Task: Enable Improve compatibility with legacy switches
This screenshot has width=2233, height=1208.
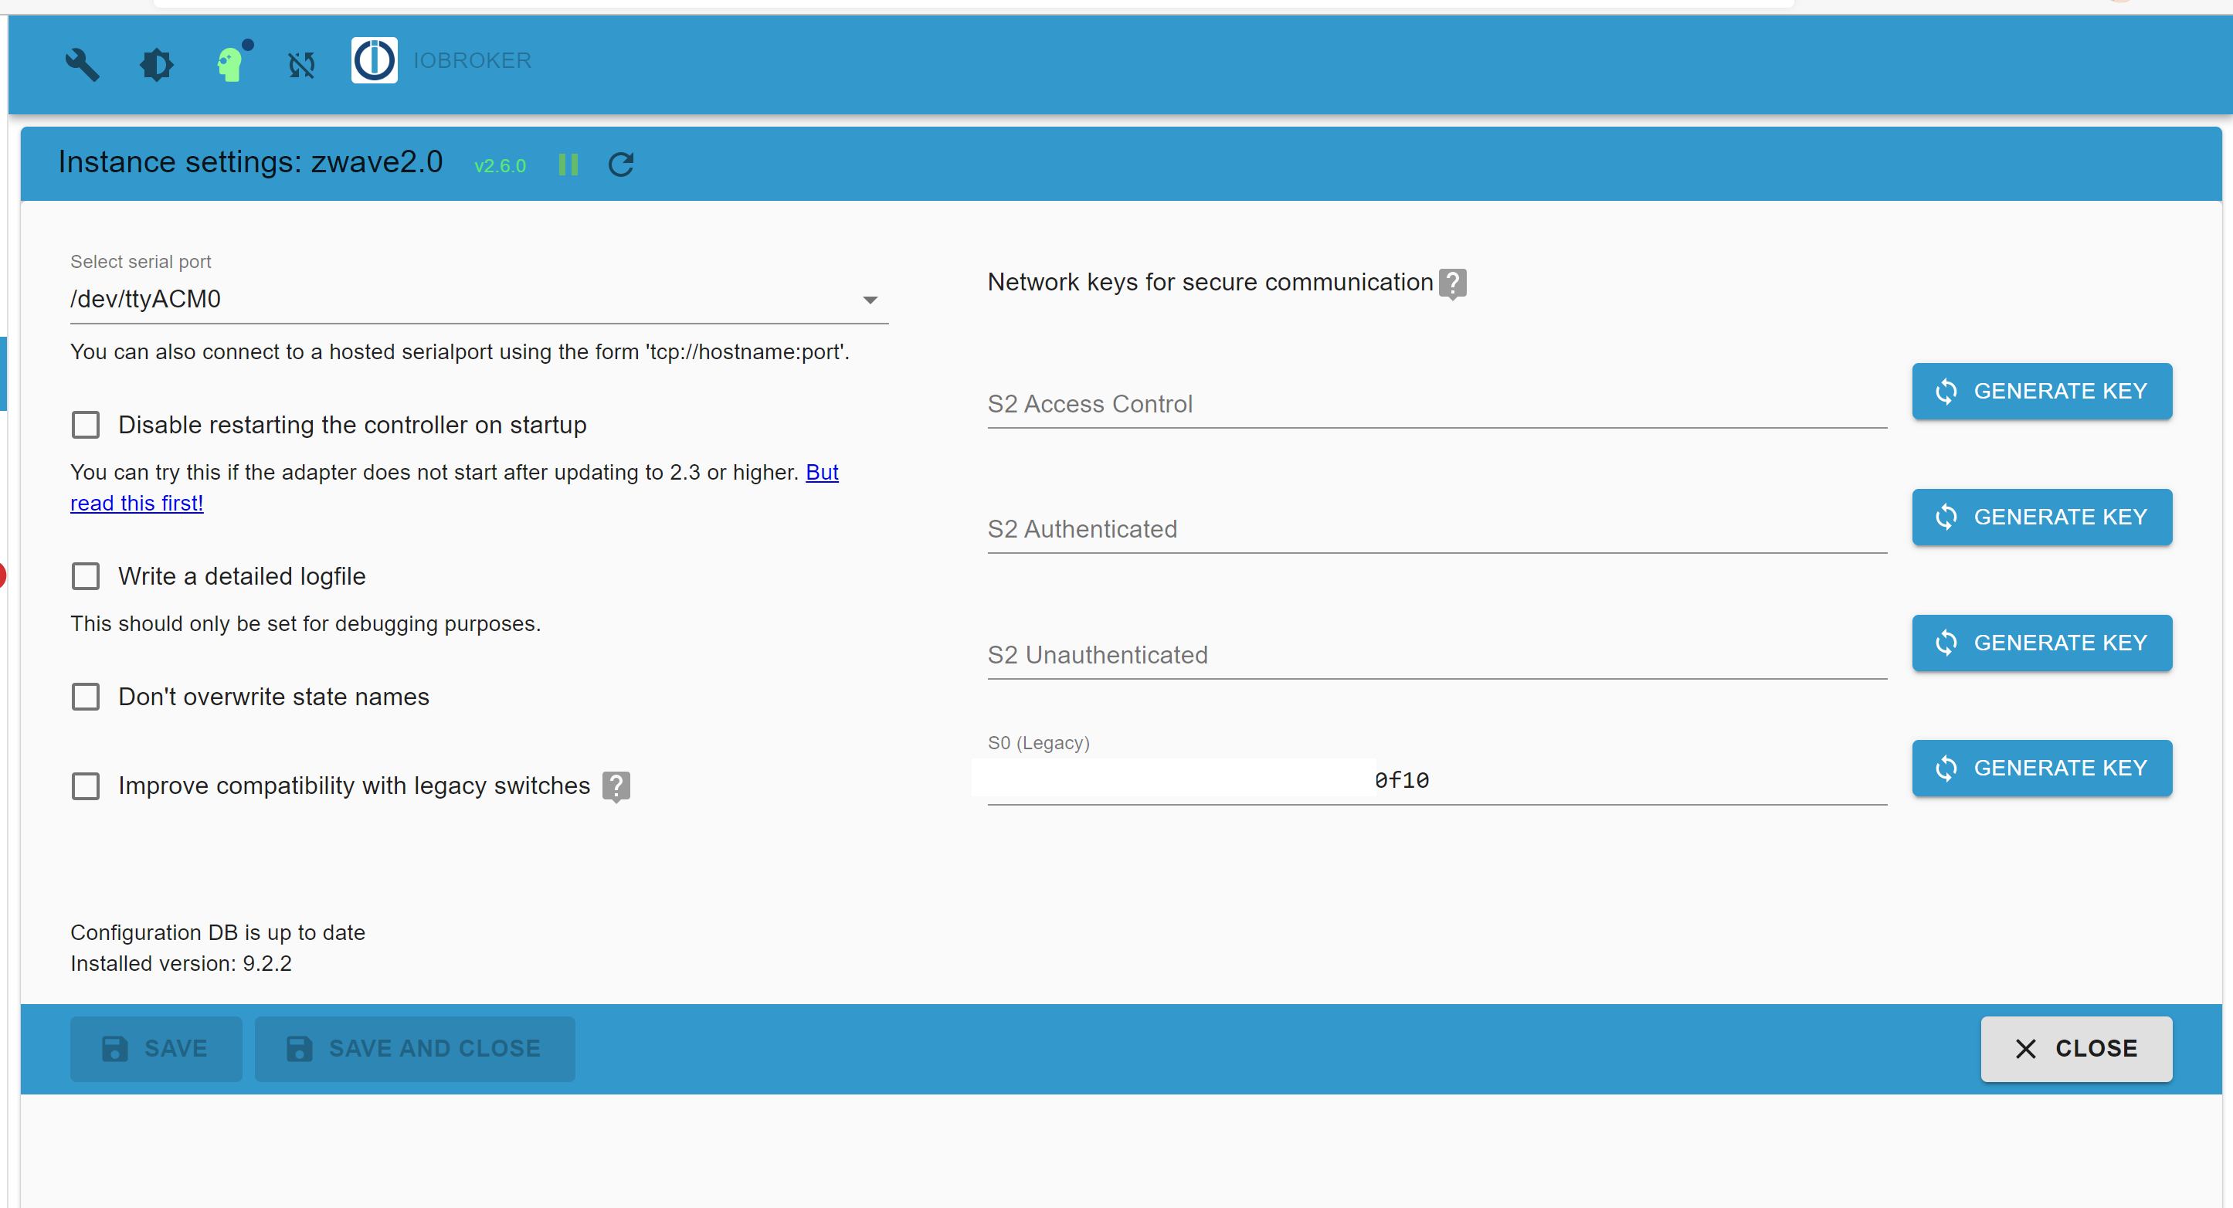Action: tap(86, 786)
